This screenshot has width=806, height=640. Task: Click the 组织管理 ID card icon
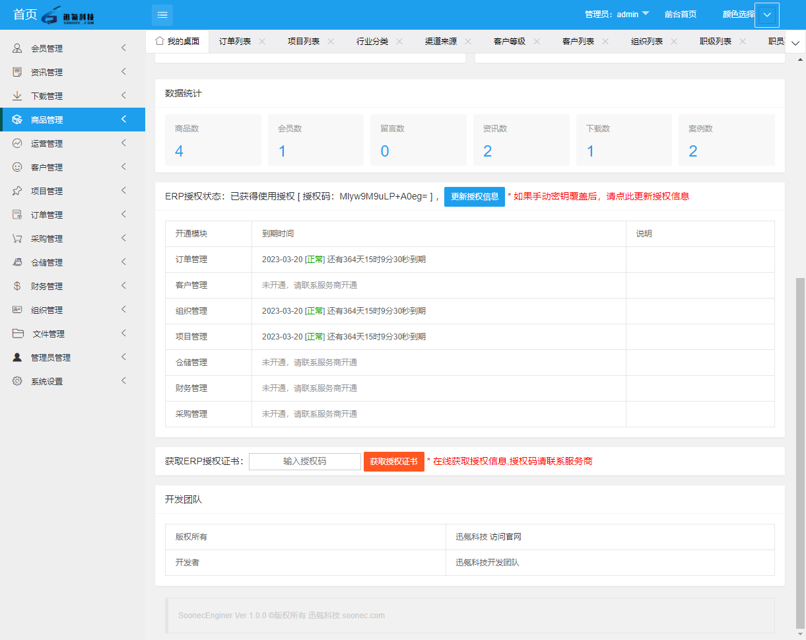tap(17, 310)
